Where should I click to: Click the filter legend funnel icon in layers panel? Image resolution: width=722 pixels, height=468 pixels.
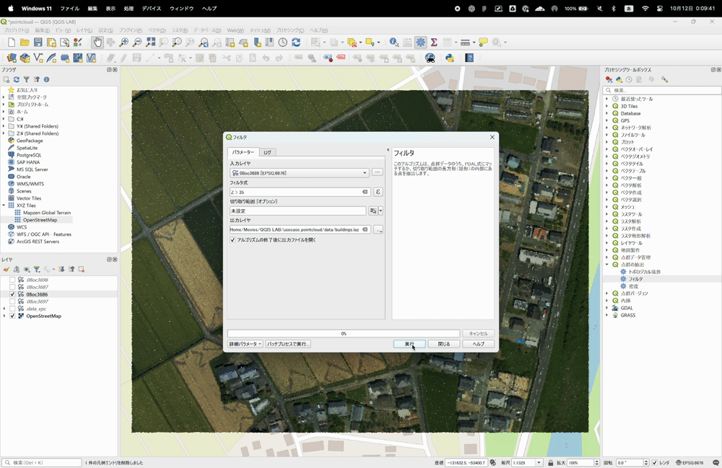click(37, 270)
